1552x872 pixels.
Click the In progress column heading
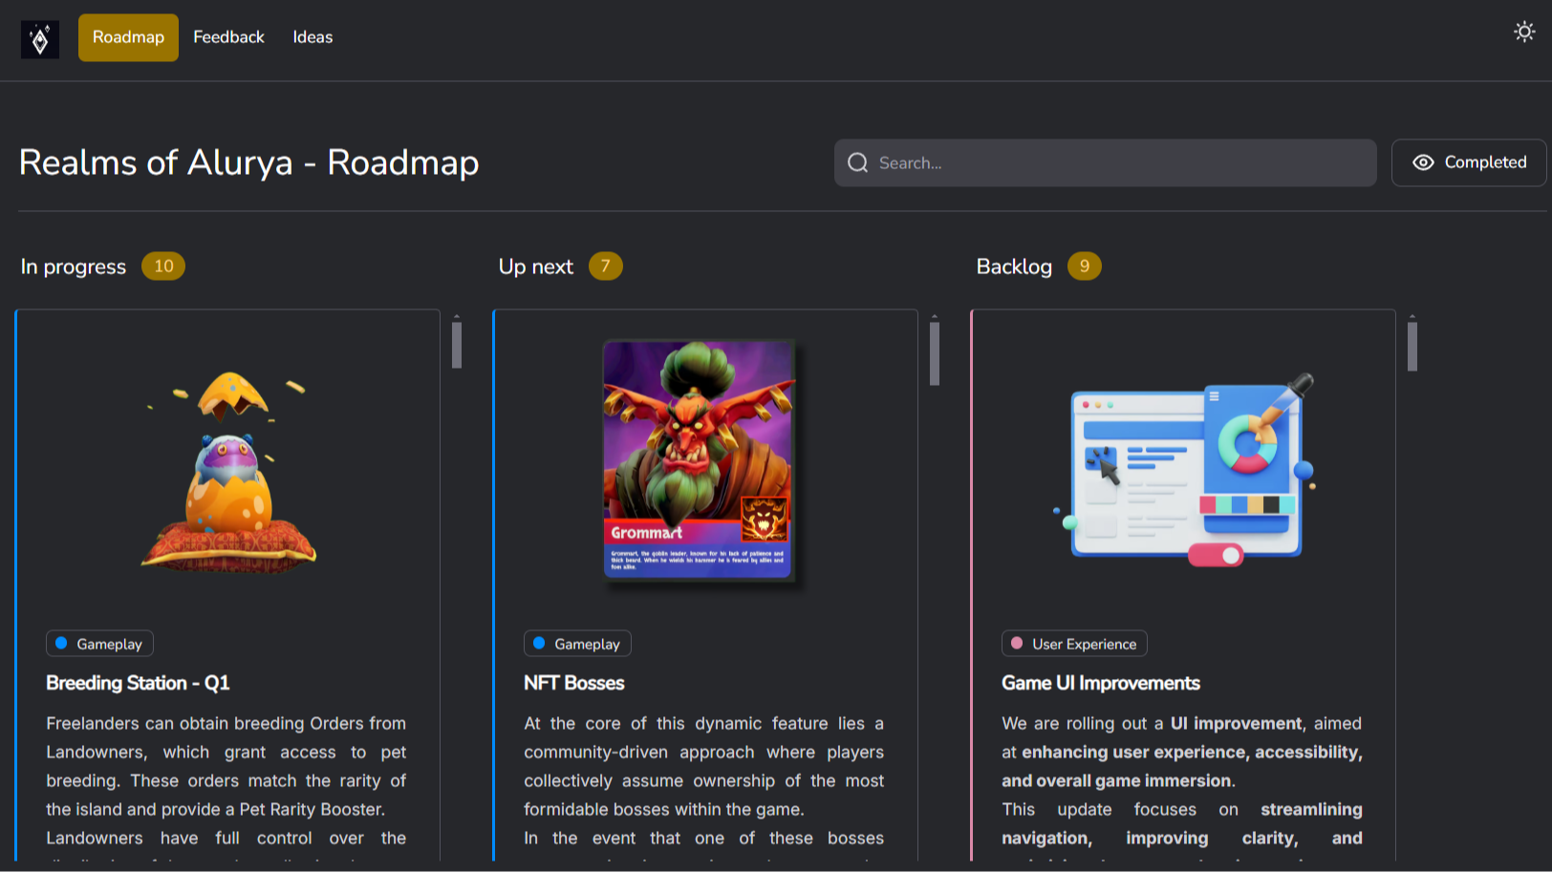click(x=74, y=266)
